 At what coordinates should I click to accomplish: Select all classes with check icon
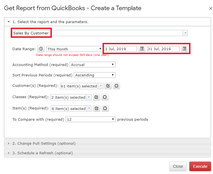point(96,97)
